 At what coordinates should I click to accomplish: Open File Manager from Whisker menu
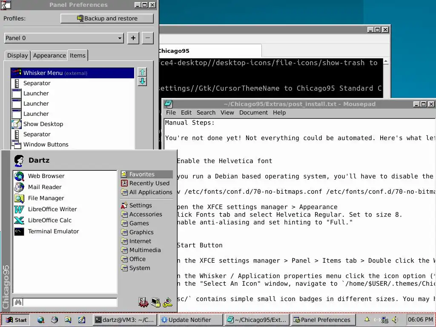pos(65,198)
